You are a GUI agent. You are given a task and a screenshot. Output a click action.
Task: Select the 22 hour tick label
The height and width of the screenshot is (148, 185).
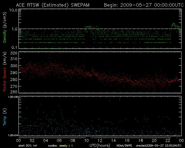(168, 140)
